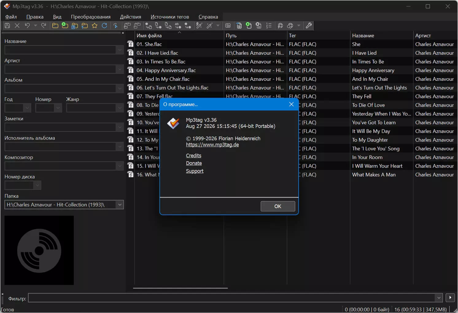Undo the last change in toolbar

click(27, 26)
